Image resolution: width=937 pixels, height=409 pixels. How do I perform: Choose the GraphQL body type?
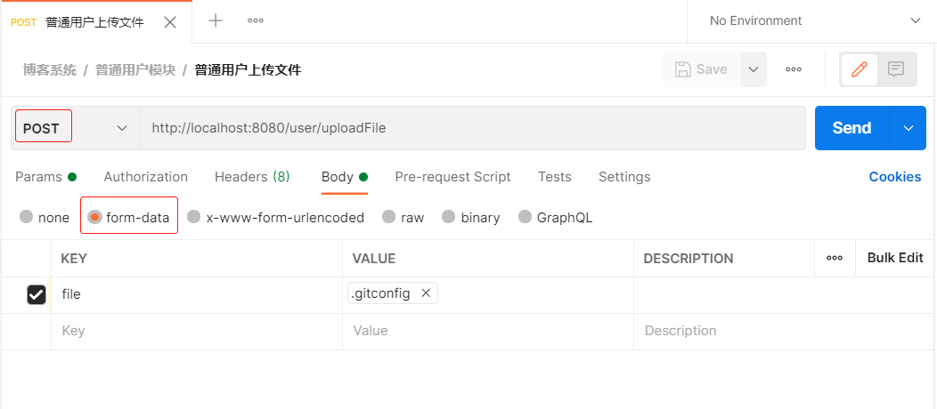pos(525,217)
